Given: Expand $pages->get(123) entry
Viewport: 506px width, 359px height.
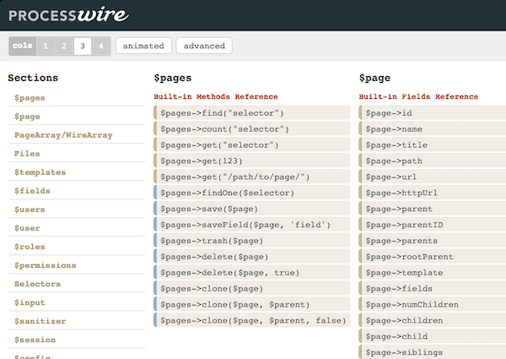Looking at the screenshot, I should click(x=252, y=161).
